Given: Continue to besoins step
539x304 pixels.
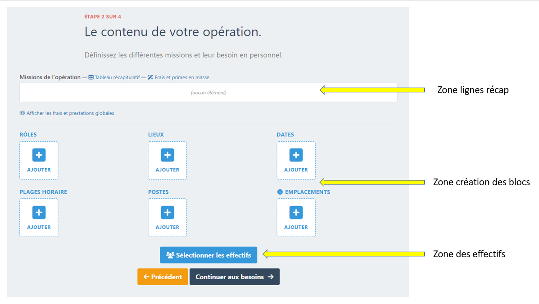Looking at the screenshot, I should coord(234,277).
